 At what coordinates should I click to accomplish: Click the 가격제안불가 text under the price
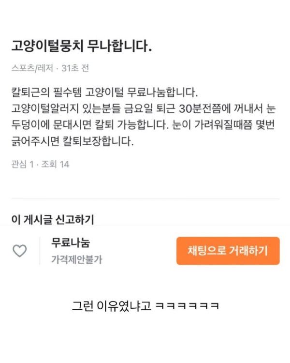coord(76,259)
